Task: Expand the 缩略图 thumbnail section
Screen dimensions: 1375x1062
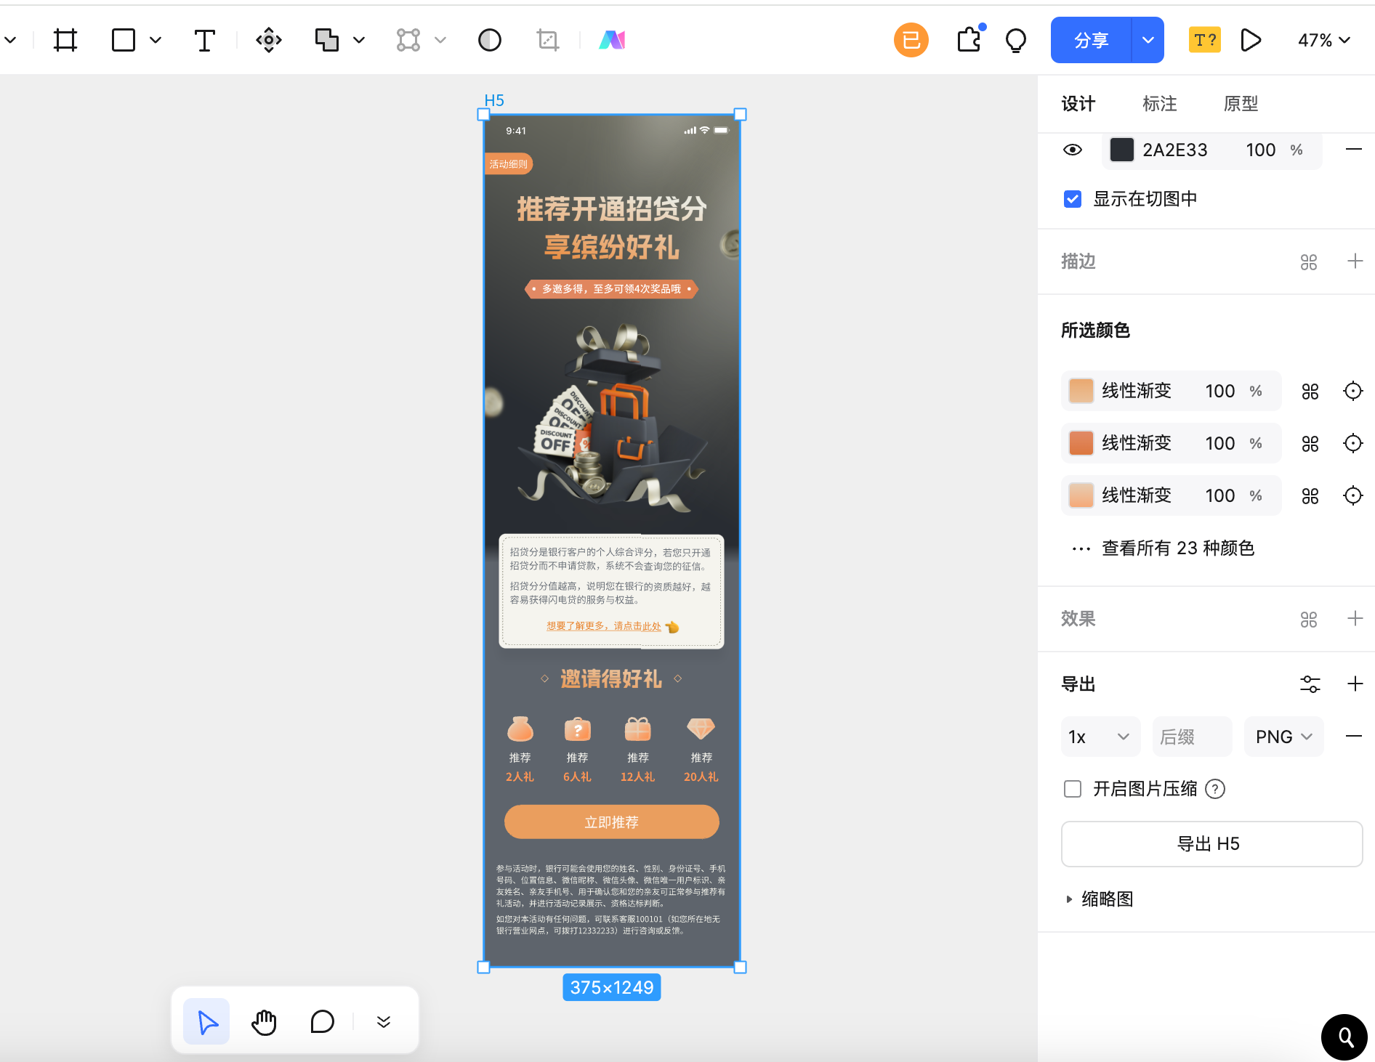Action: coord(1069,899)
